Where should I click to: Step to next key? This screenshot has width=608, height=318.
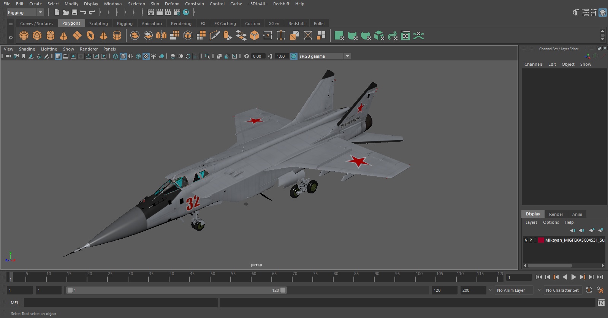click(x=583, y=277)
